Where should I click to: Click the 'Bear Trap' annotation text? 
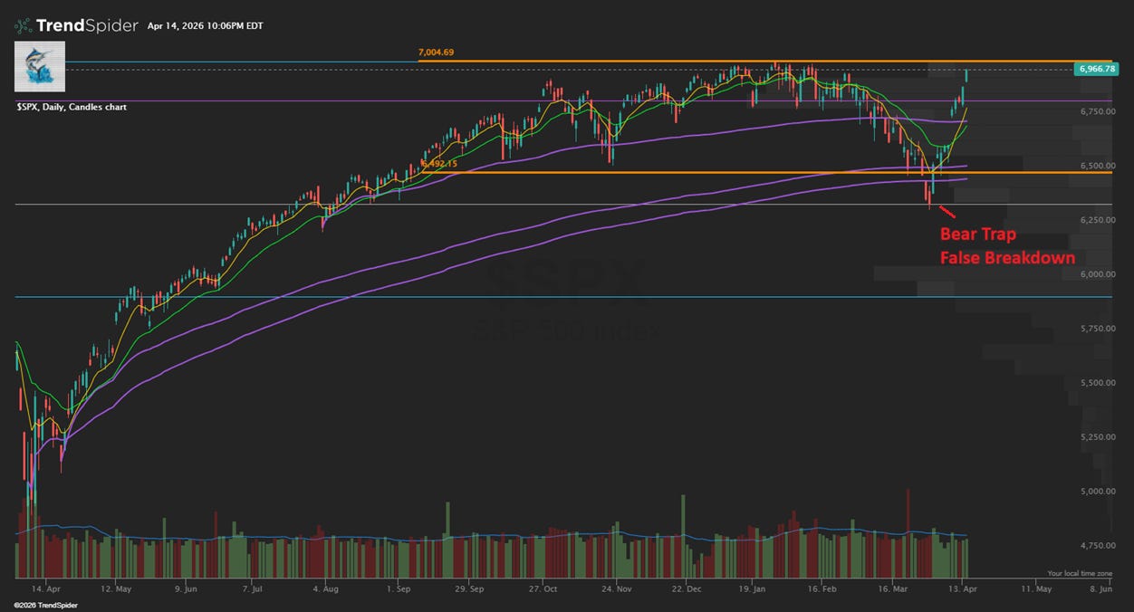pos(977,234)
